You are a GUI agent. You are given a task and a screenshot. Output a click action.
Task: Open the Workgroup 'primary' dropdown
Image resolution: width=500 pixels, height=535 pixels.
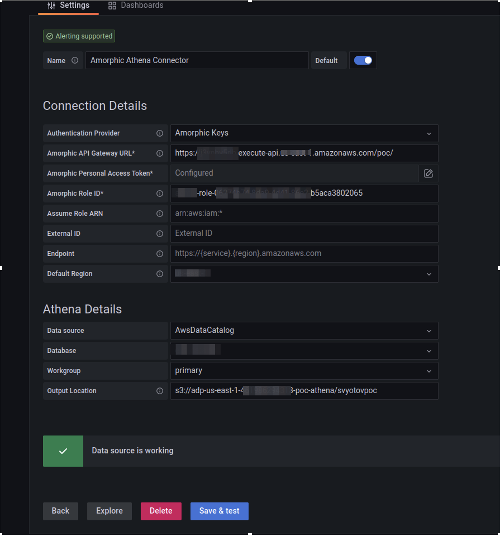[304, 371]
